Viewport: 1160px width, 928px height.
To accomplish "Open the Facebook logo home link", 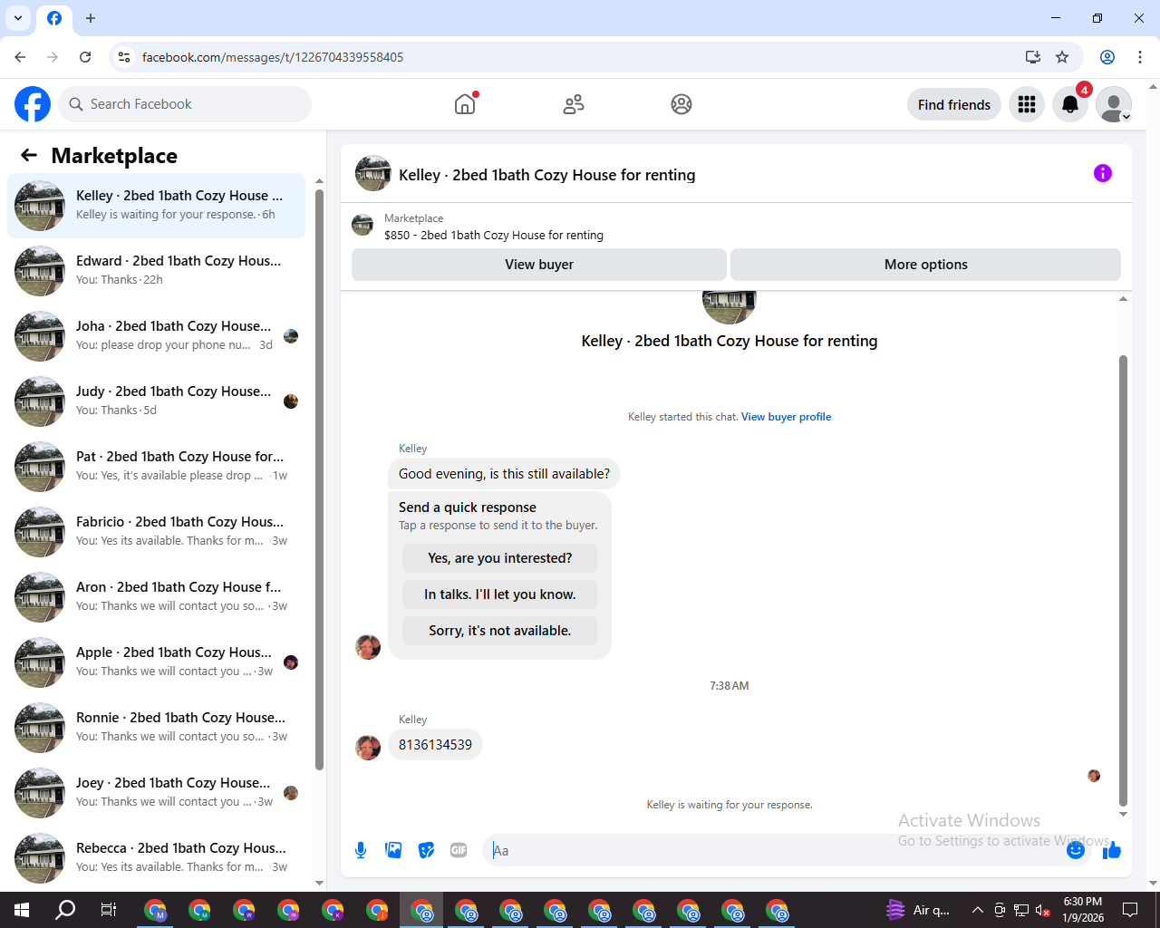I will point(33,104).
